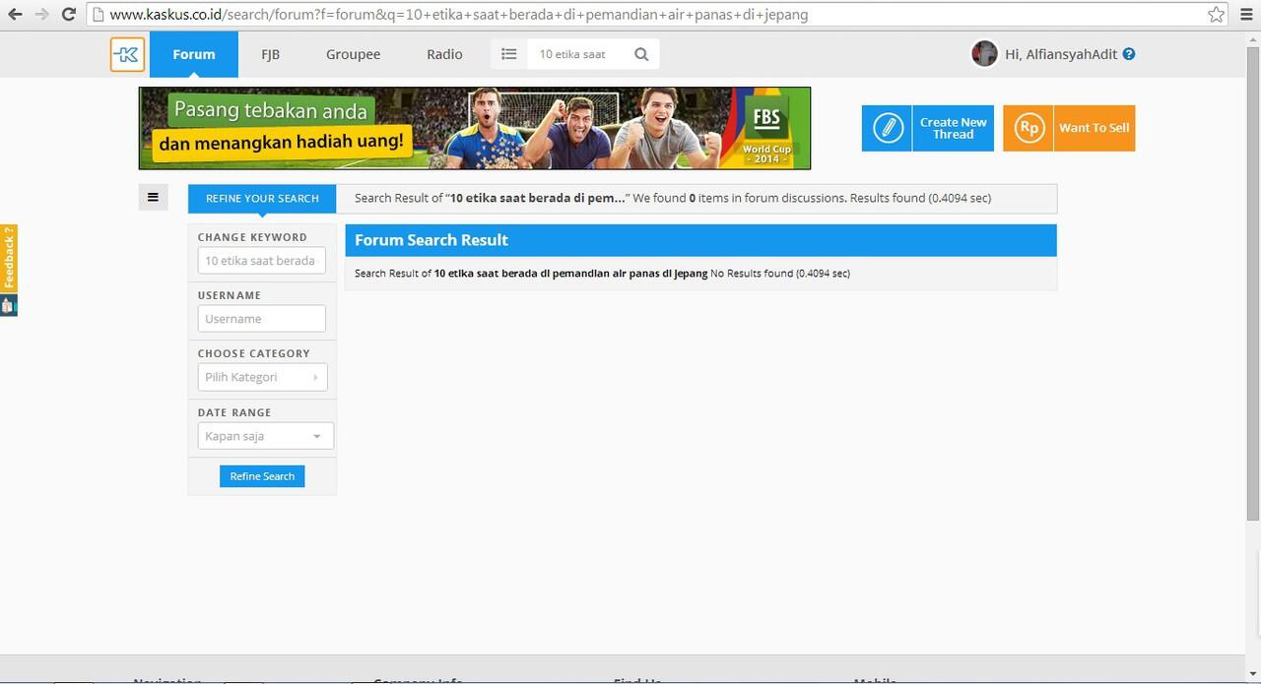The image size is (1261, 684).
Task: Expand the Pilih Kategori dropdown
Action: (x=262, y=377)
